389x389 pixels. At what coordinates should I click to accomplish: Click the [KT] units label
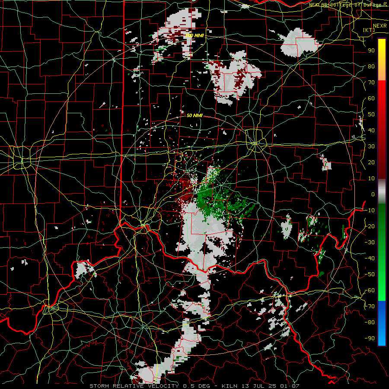pos(369,30)
